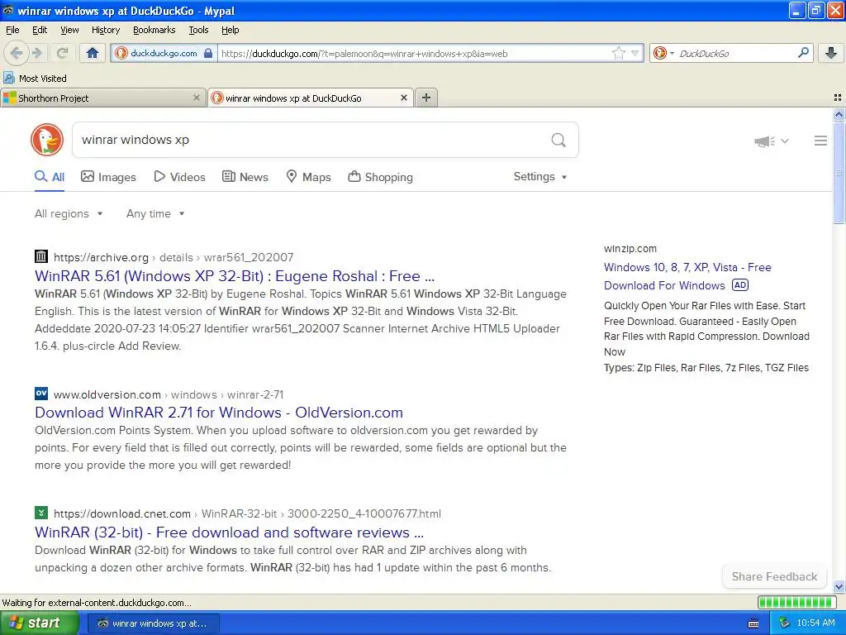Click the download.cnet.com green favicon
Viewport: 846px width, 635px height.
click(41, 513)
